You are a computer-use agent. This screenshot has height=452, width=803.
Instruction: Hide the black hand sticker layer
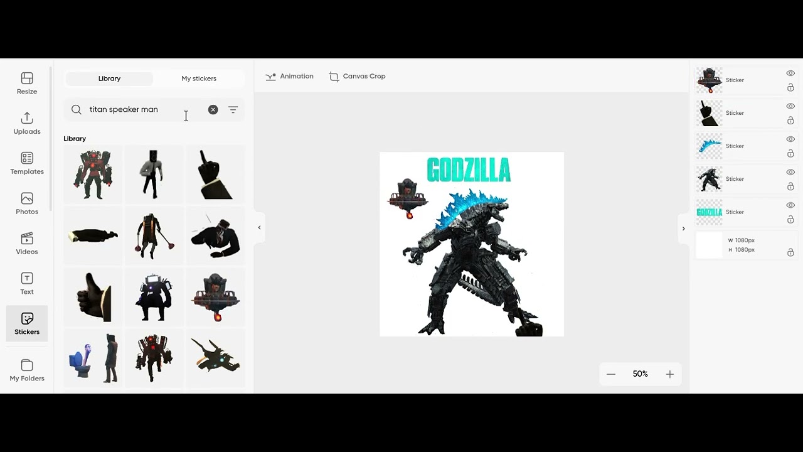coord(790,106)
